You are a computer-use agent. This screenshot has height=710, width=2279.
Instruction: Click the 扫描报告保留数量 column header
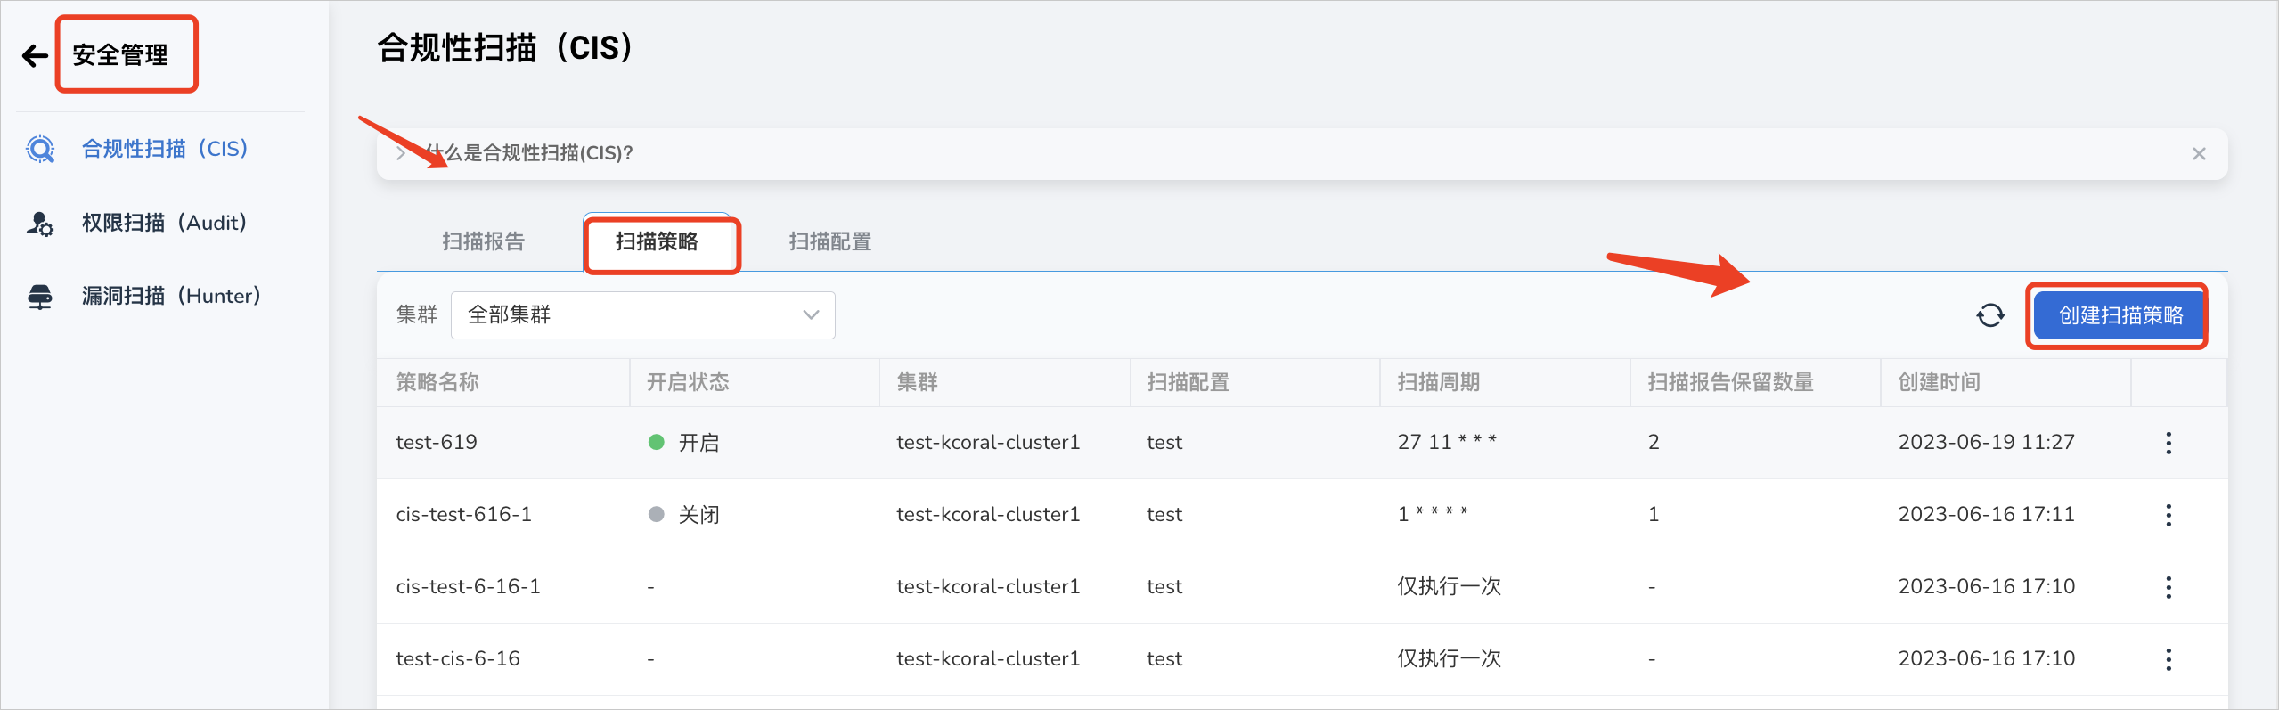1731,382
